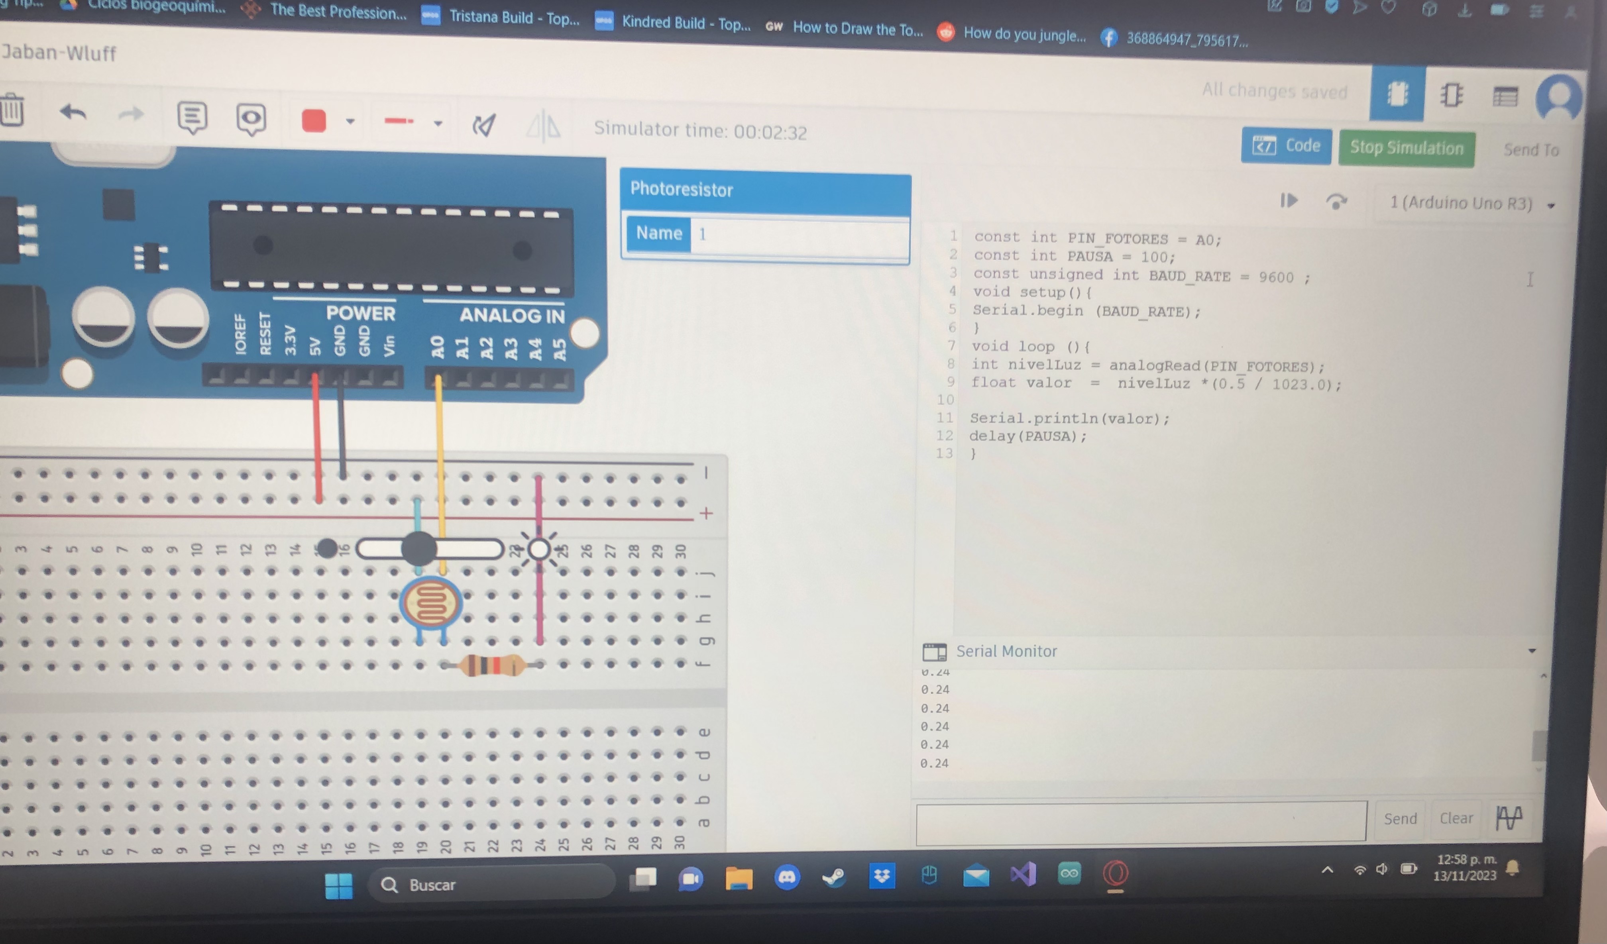Image resolution: width=1607 pixels, height=944 pixels.
Task: Expand the wire color dropdown arrow
Action: [350, 121]
